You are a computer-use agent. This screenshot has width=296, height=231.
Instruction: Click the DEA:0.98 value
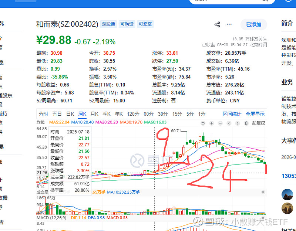96,218
